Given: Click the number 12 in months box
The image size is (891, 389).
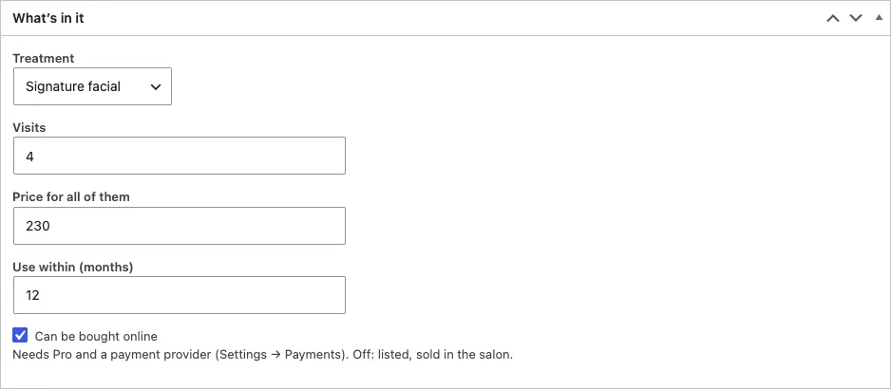Looking at the screenshot, I should click(32, 295).
